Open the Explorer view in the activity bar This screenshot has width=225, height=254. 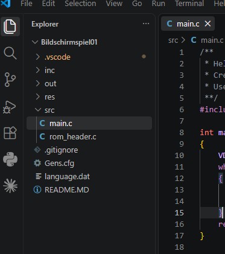(10, 27)
